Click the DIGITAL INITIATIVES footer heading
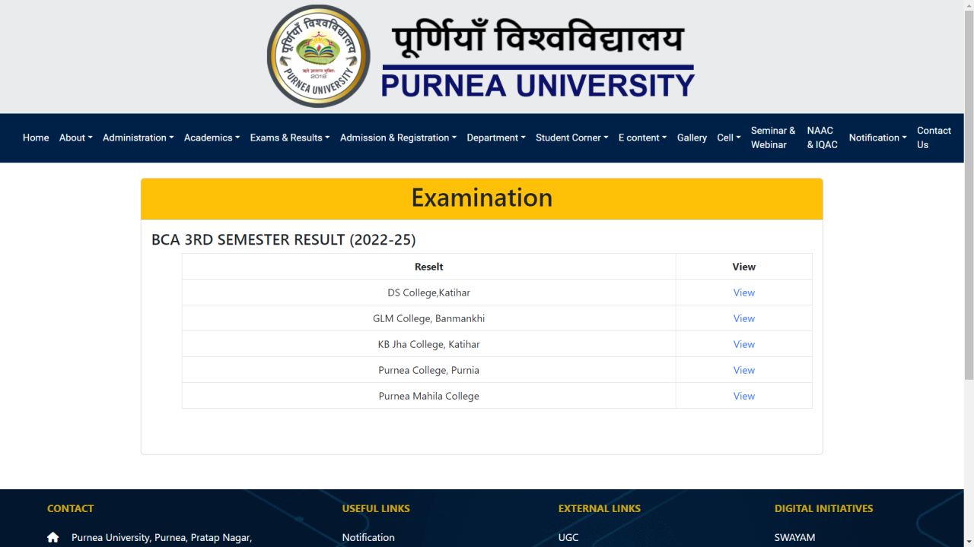974x547 pixels. point(824,508)
